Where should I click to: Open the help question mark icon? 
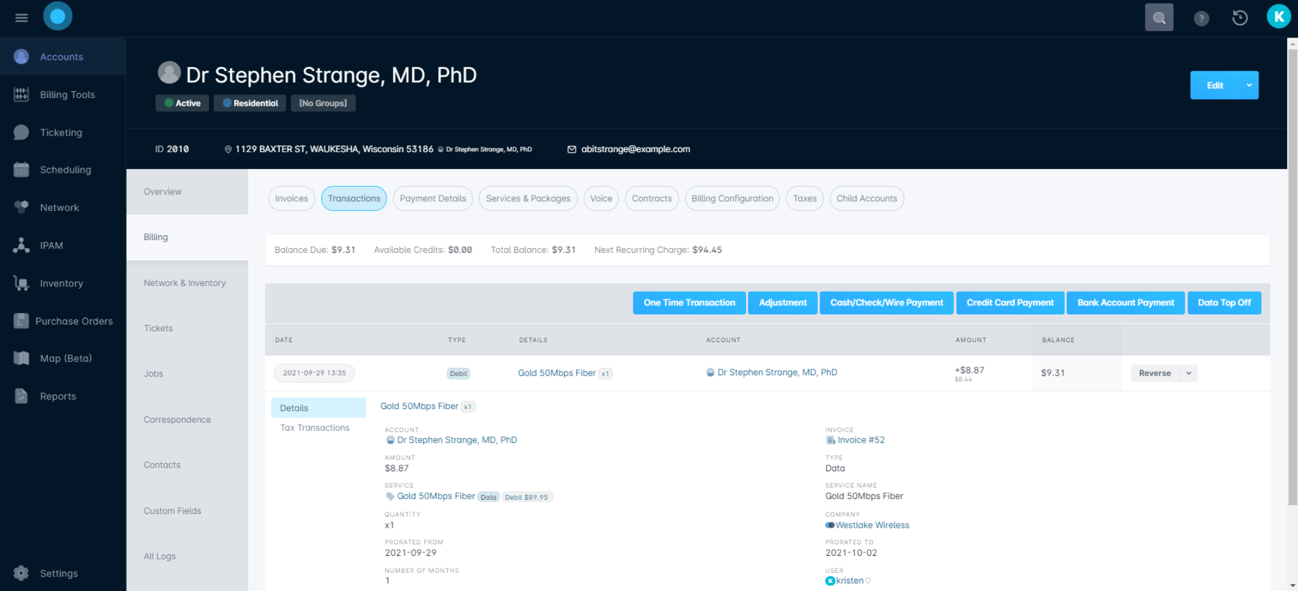click(x=1201, y=19)
